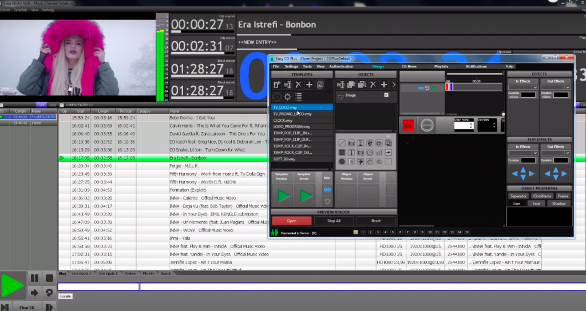Toggle the Cont playback mode button
This screenshot has width=586, height=311.
(x=41, y=105)
